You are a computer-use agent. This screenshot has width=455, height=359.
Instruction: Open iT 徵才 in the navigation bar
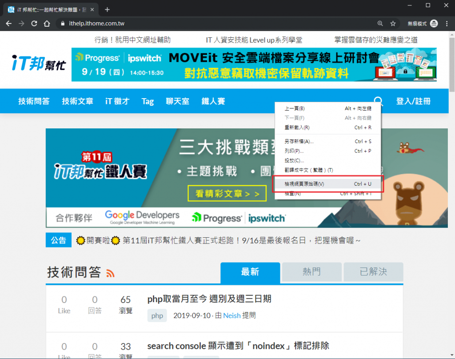(117, 101)
